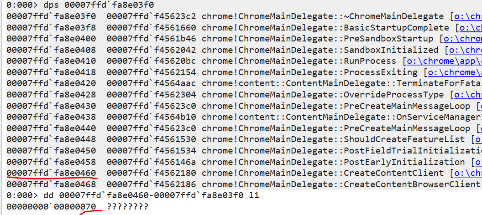Open source link for CreateContentClient row
The height and width of the screenshot is (215, 482).
(468, 173)
